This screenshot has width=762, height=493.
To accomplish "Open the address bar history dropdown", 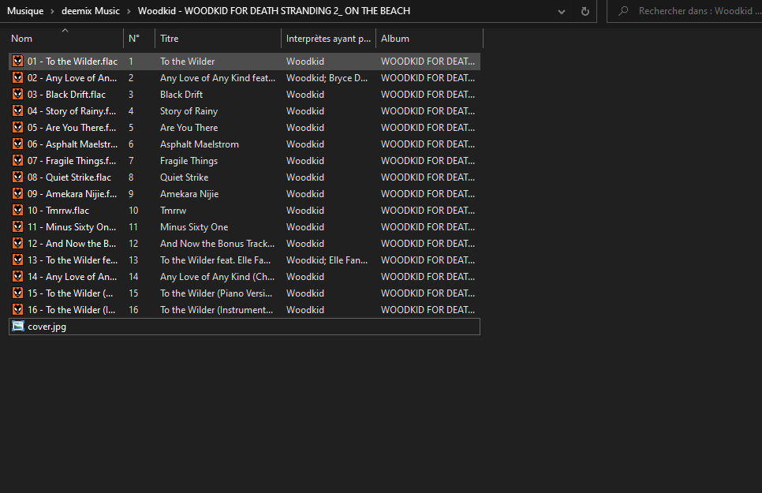I will pos(562,12).
